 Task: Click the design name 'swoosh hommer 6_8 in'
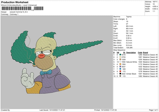pos(19,12)
